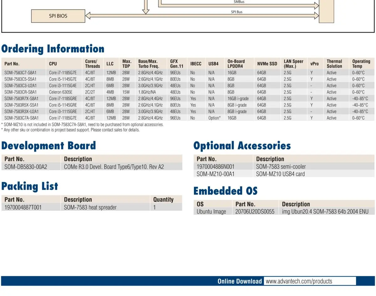Viewport: 376px width, 296px height.
Task: Click the SOM-MZ10 not included footnote
Action: pyautogui.click(x=82, y=125)
